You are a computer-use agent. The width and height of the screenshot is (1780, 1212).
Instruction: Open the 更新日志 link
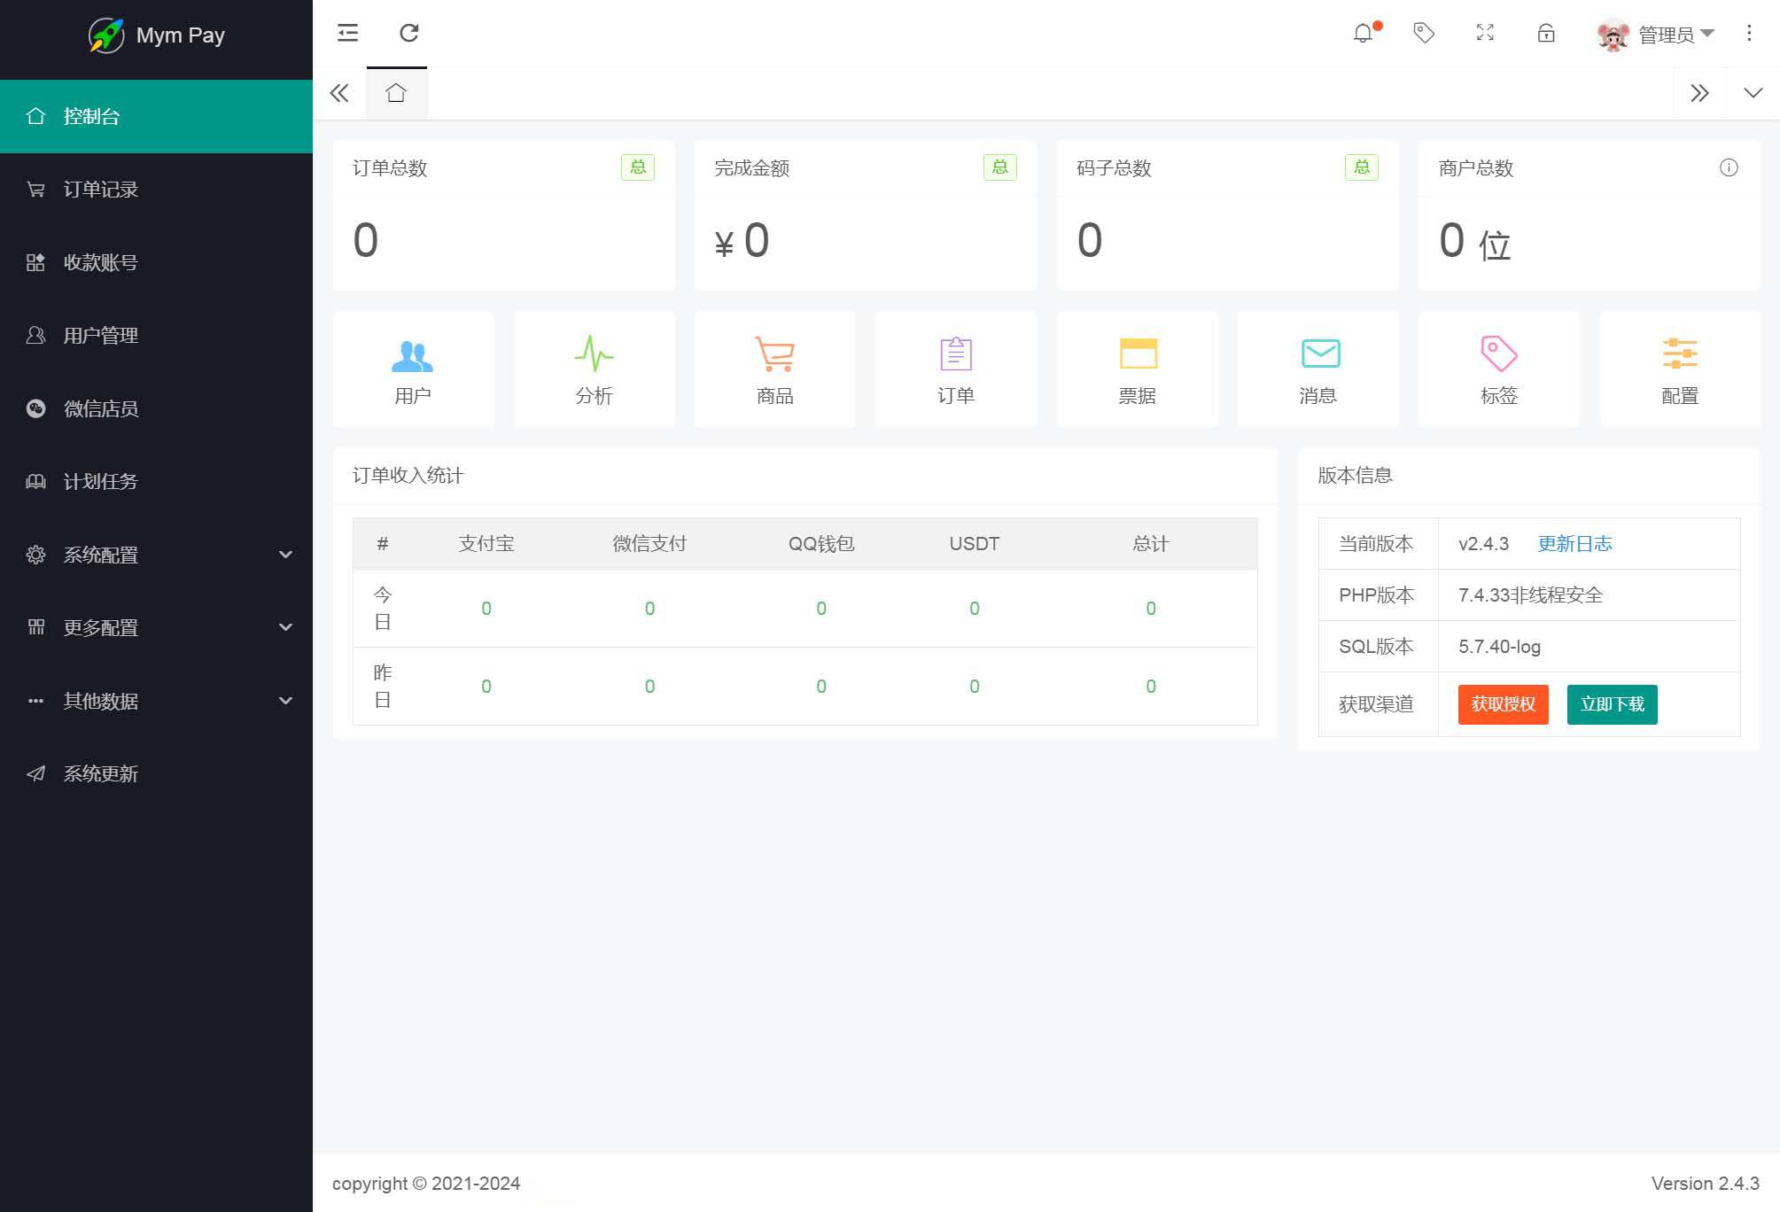[1574, 544]
